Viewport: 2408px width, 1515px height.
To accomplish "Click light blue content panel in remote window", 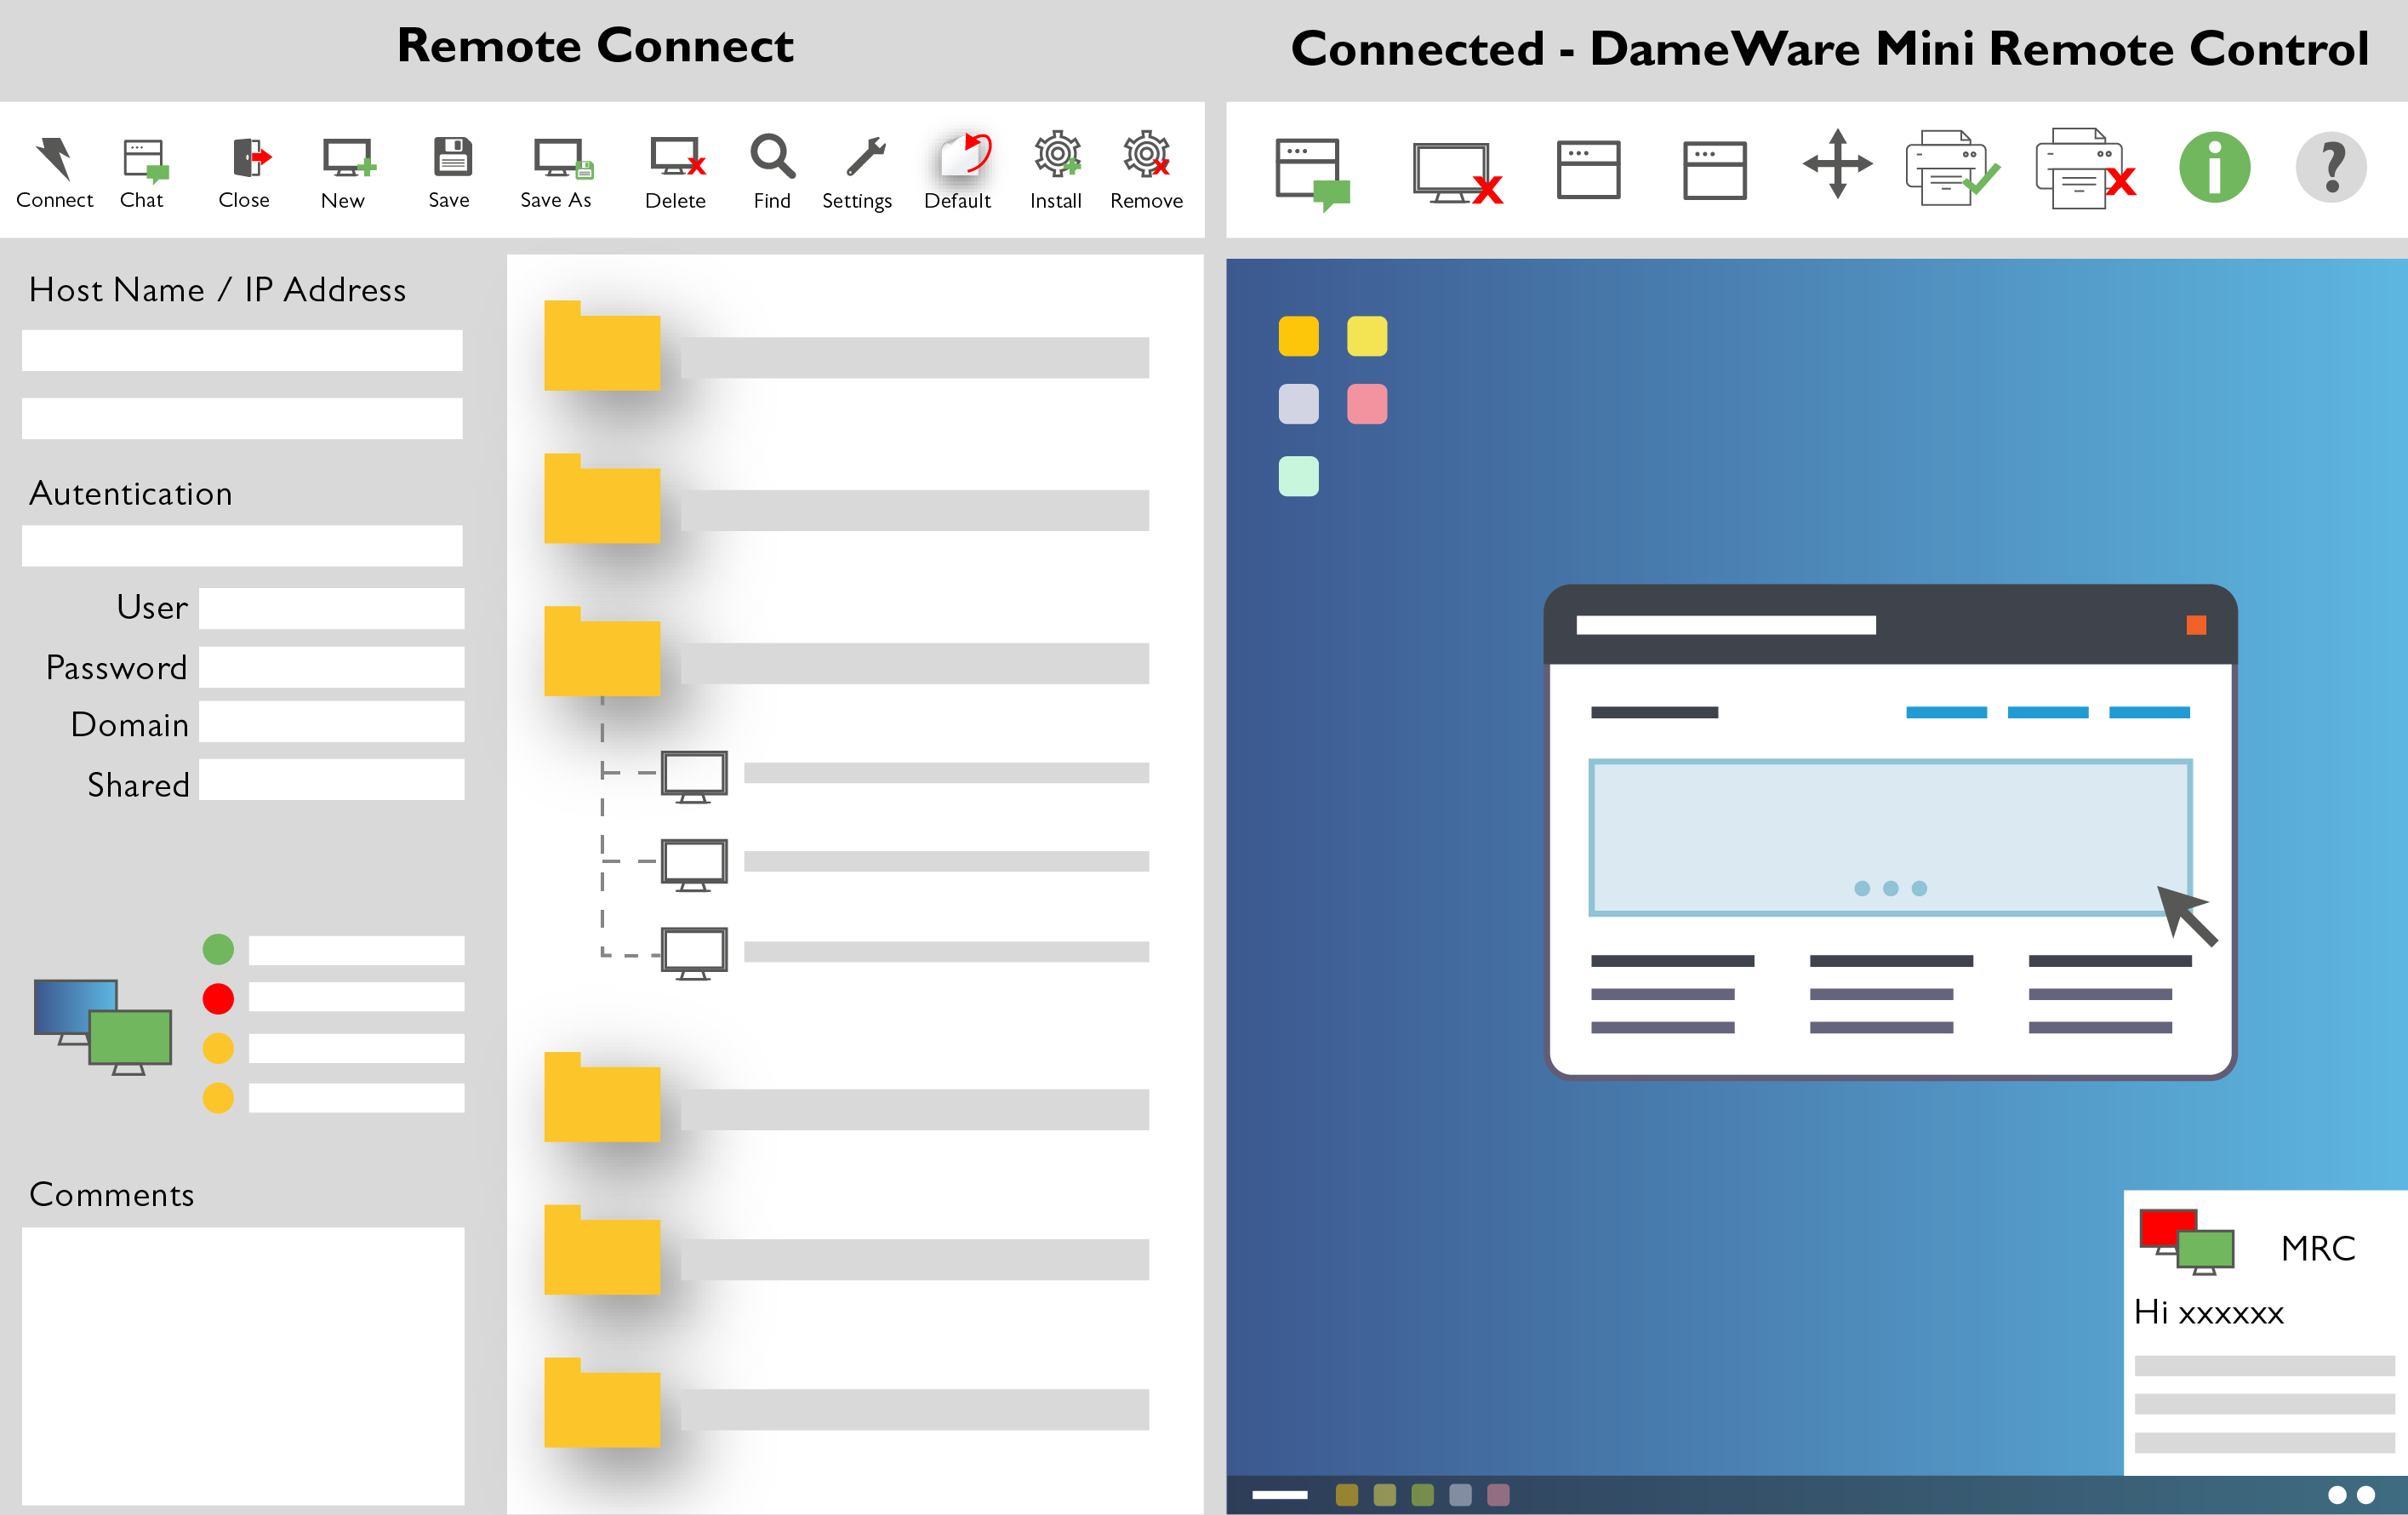I will 1890,837.
